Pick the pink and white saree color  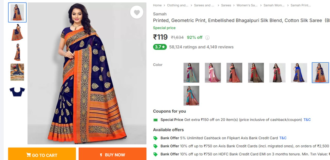point(213,73)
